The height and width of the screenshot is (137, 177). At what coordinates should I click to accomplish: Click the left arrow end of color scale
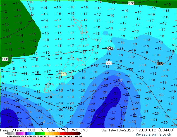[6, 133]
